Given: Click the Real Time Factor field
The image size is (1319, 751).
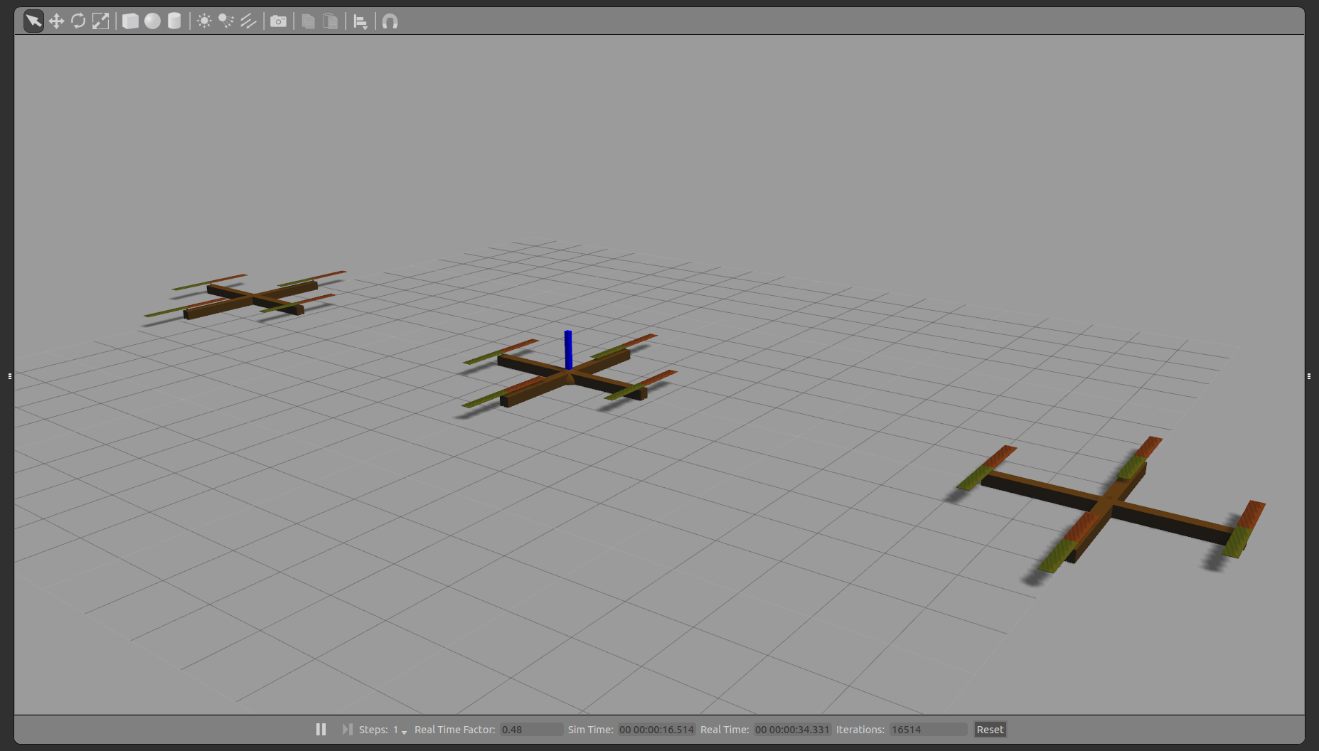Looking at the screenshot, I should tap(531, 730).
